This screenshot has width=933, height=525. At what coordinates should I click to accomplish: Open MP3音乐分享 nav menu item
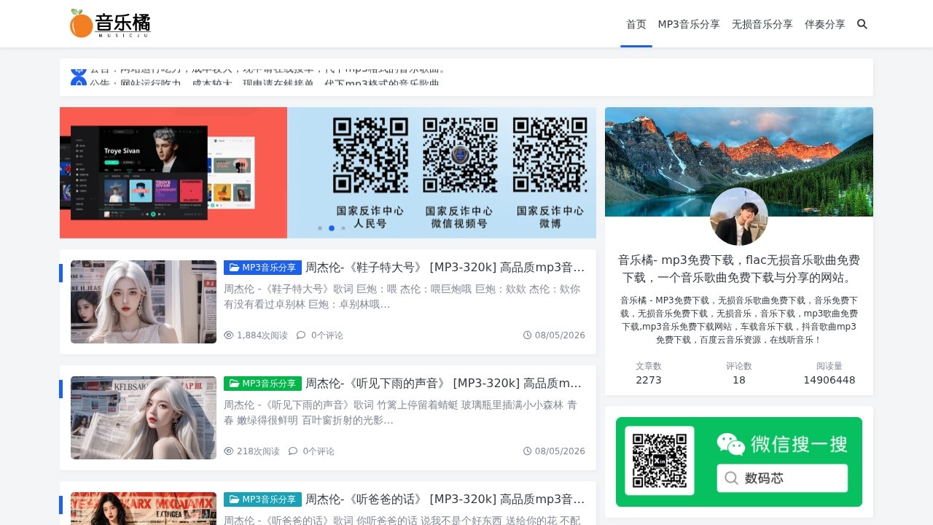[689, 24]
